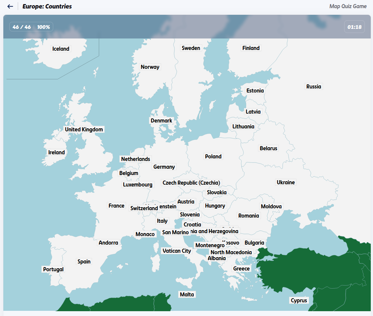The width and height of the screenshot is (373, 316).
Task: Select the Belgium label
Action: pos(129,173)
